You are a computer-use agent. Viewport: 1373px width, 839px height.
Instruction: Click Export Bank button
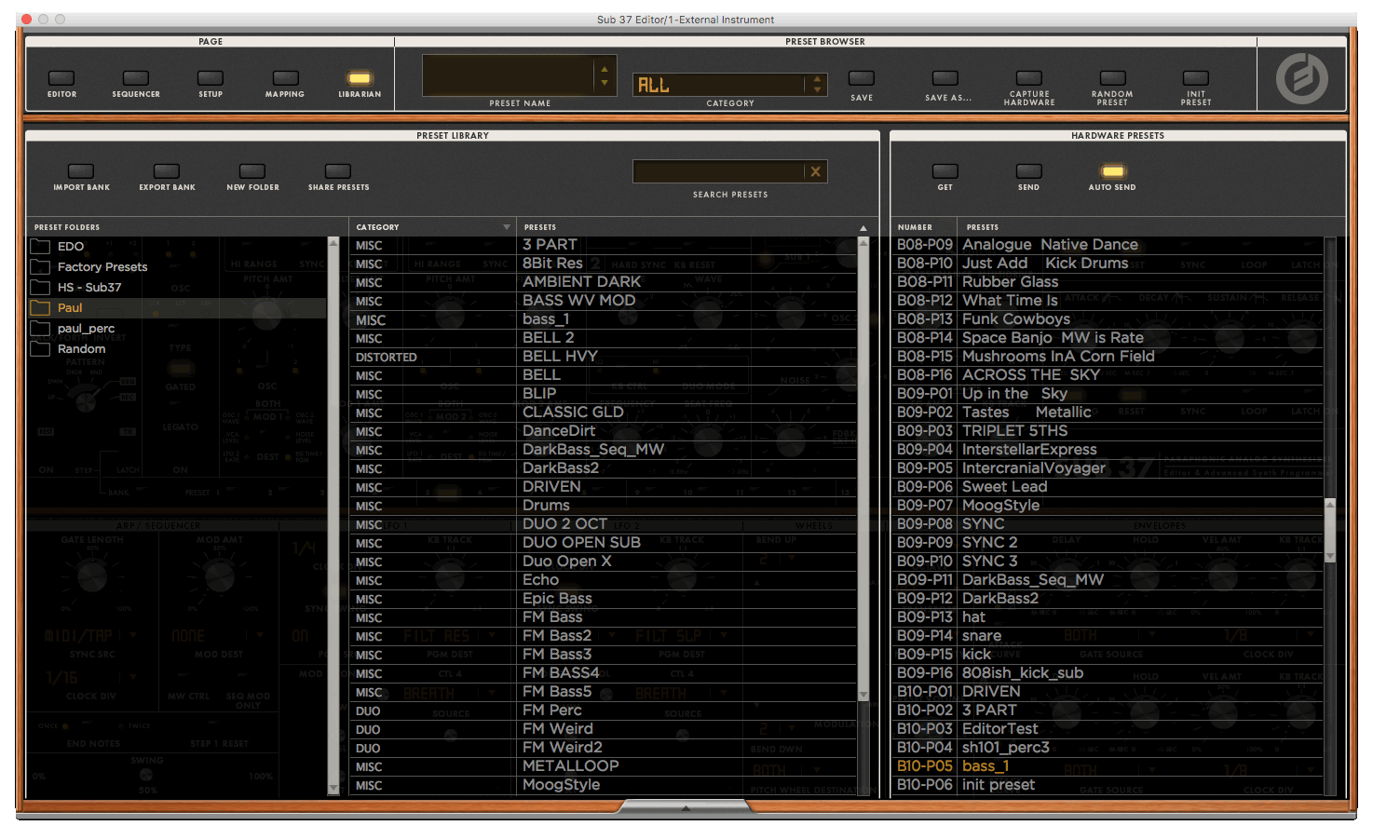(167, 171)
